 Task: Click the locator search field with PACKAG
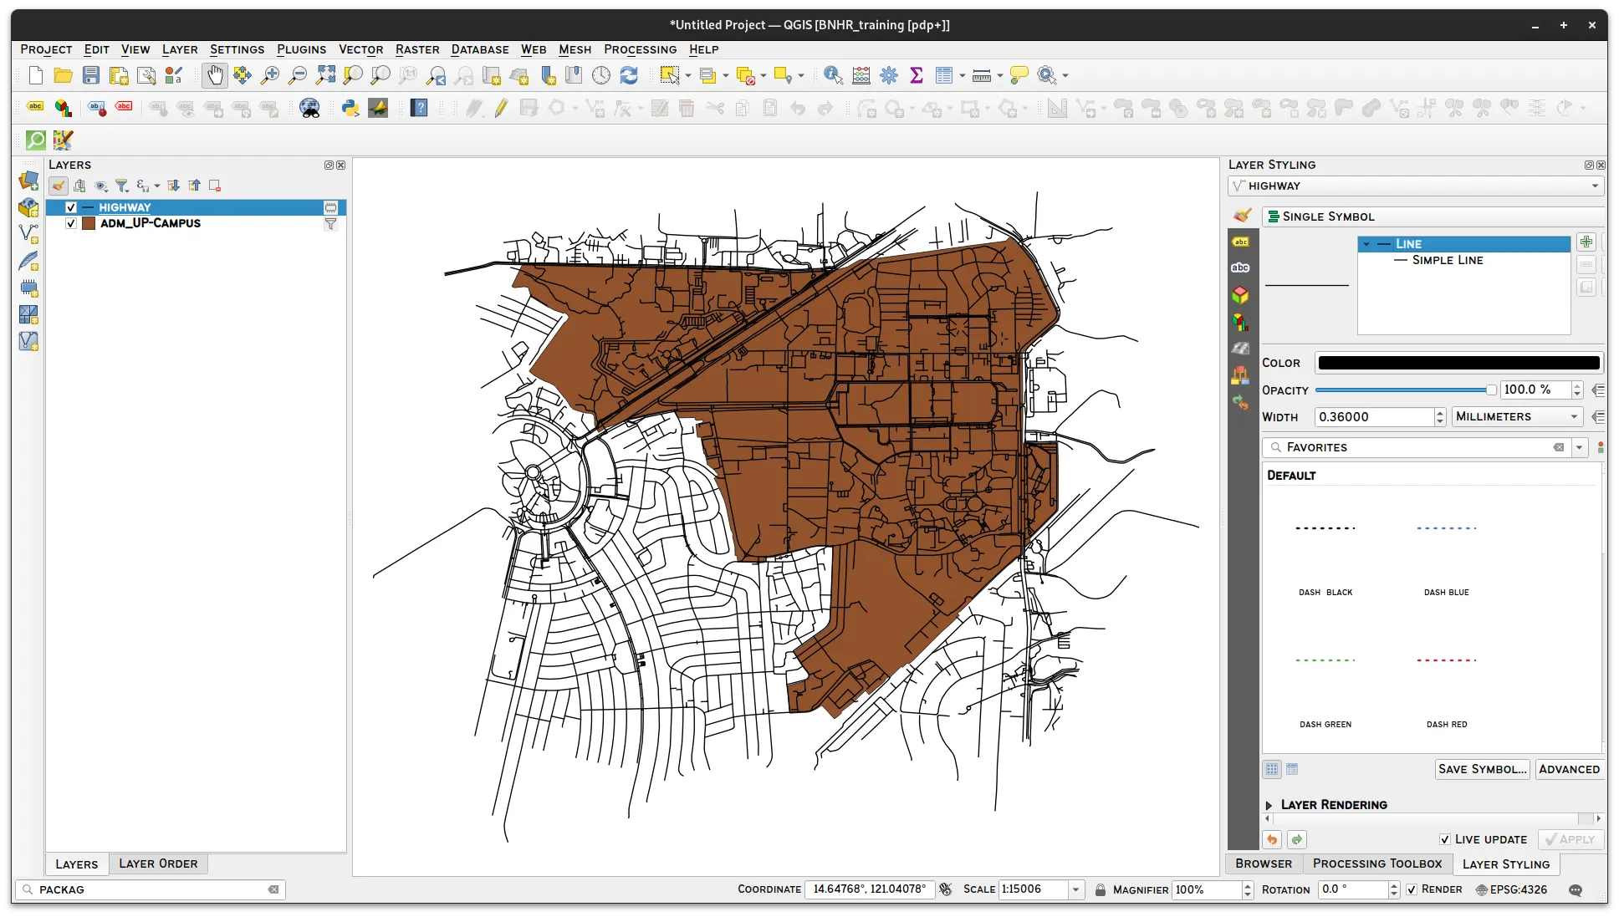(150, 889)
